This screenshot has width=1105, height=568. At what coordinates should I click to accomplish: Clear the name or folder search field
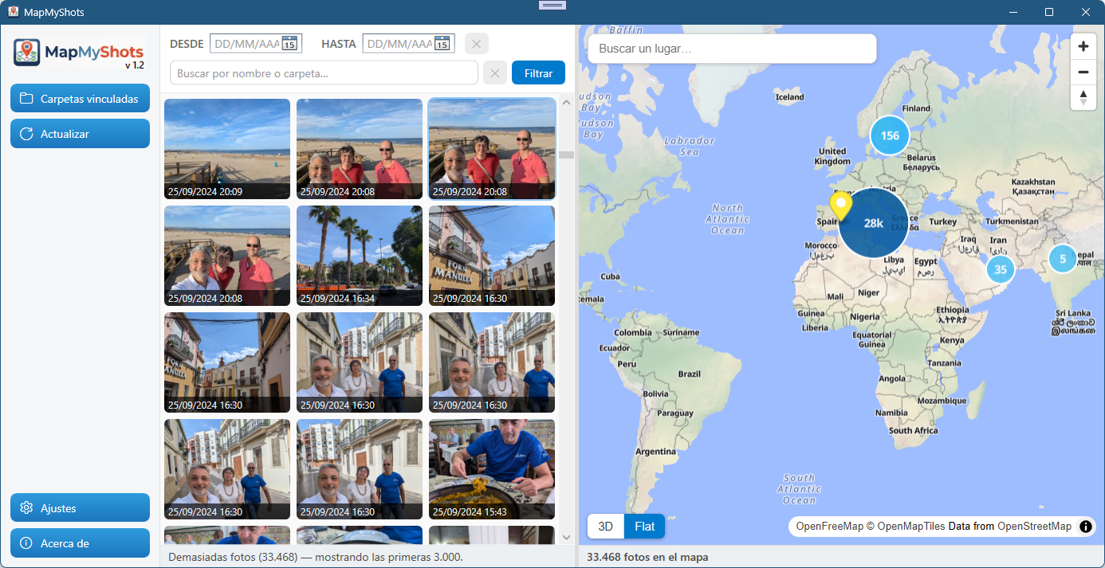click(x=494, y=73)
